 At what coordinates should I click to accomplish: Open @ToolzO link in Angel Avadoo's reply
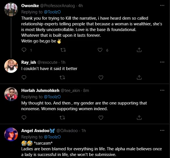[x=52, y=137]
